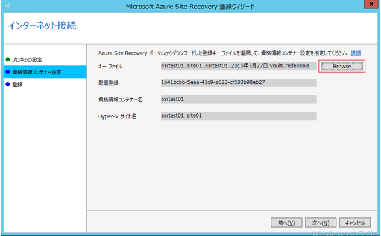The width and height of the screenshot is (381, 236).
Task: Click the blue dot beside 登録
Action: (x=8, y=84)
